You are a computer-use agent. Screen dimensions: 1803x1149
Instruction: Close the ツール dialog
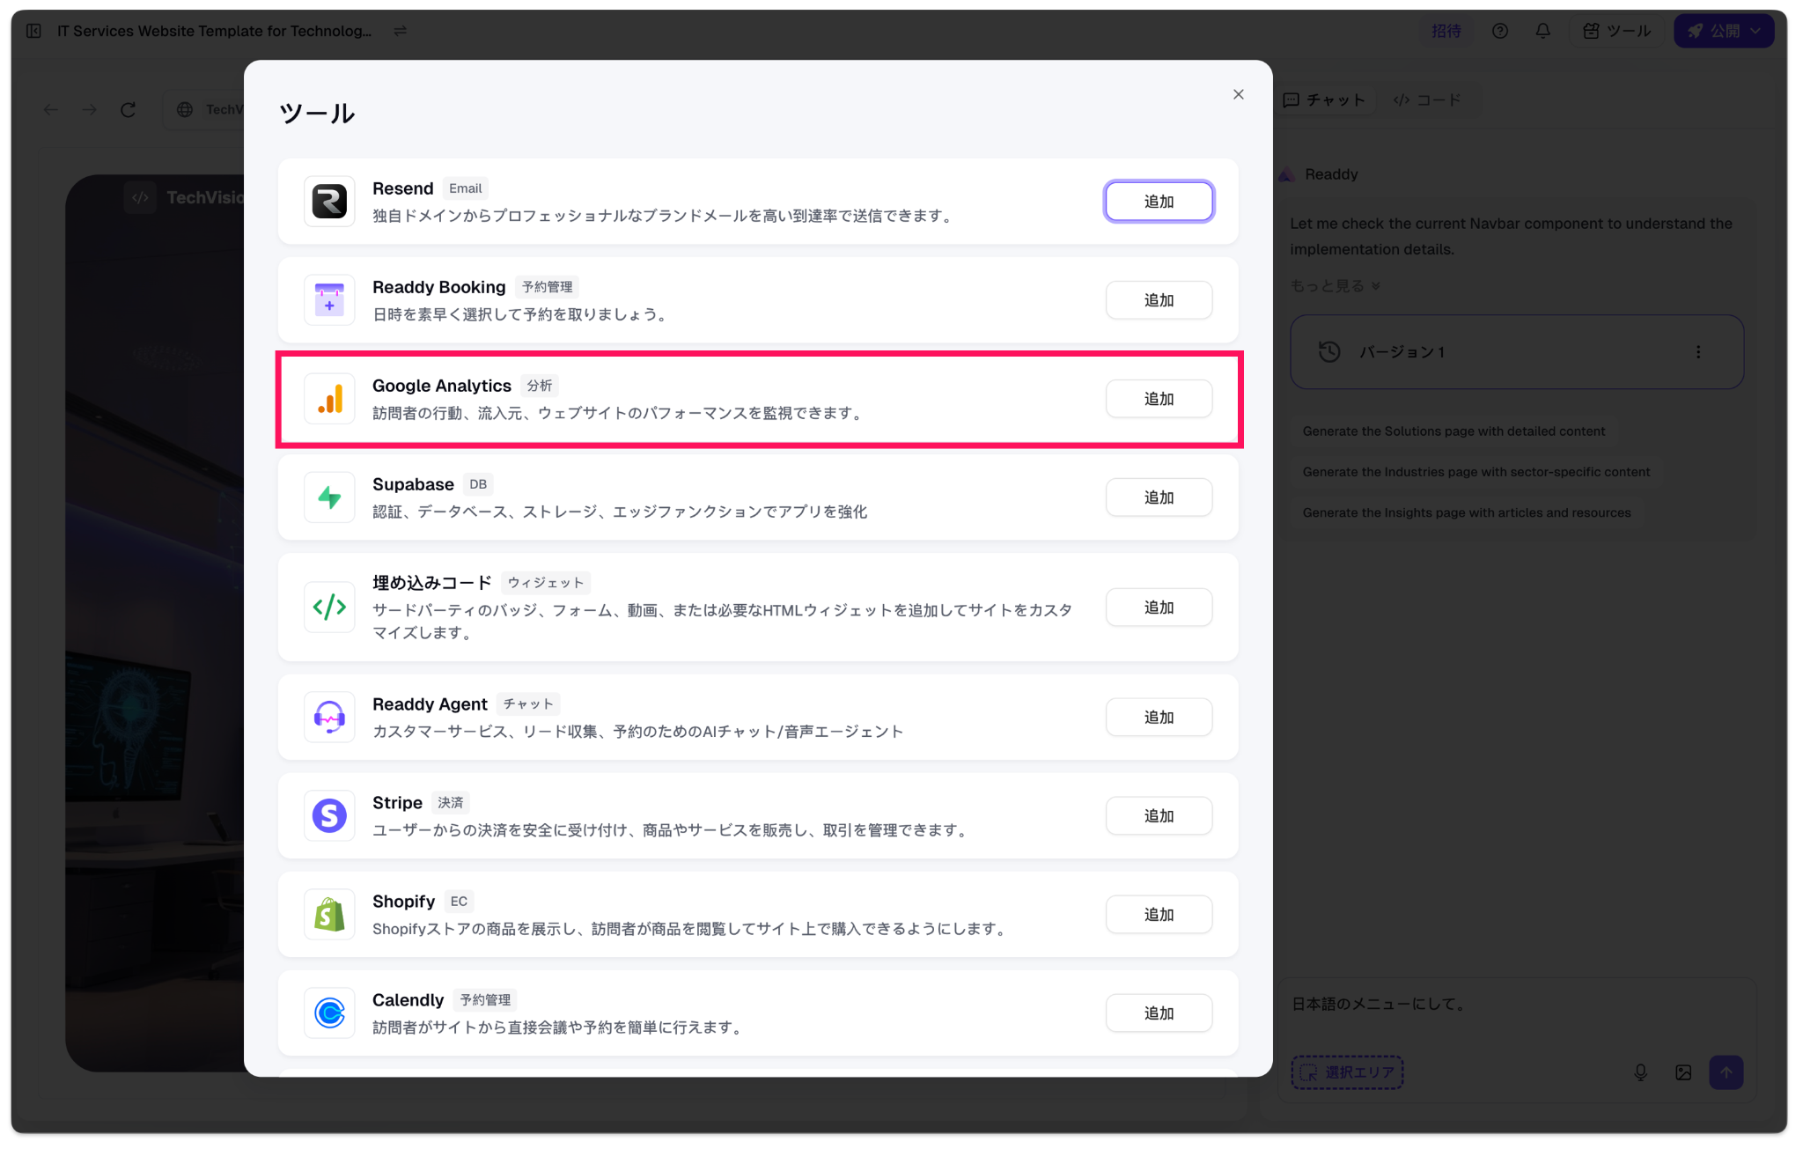(1238, 94)
